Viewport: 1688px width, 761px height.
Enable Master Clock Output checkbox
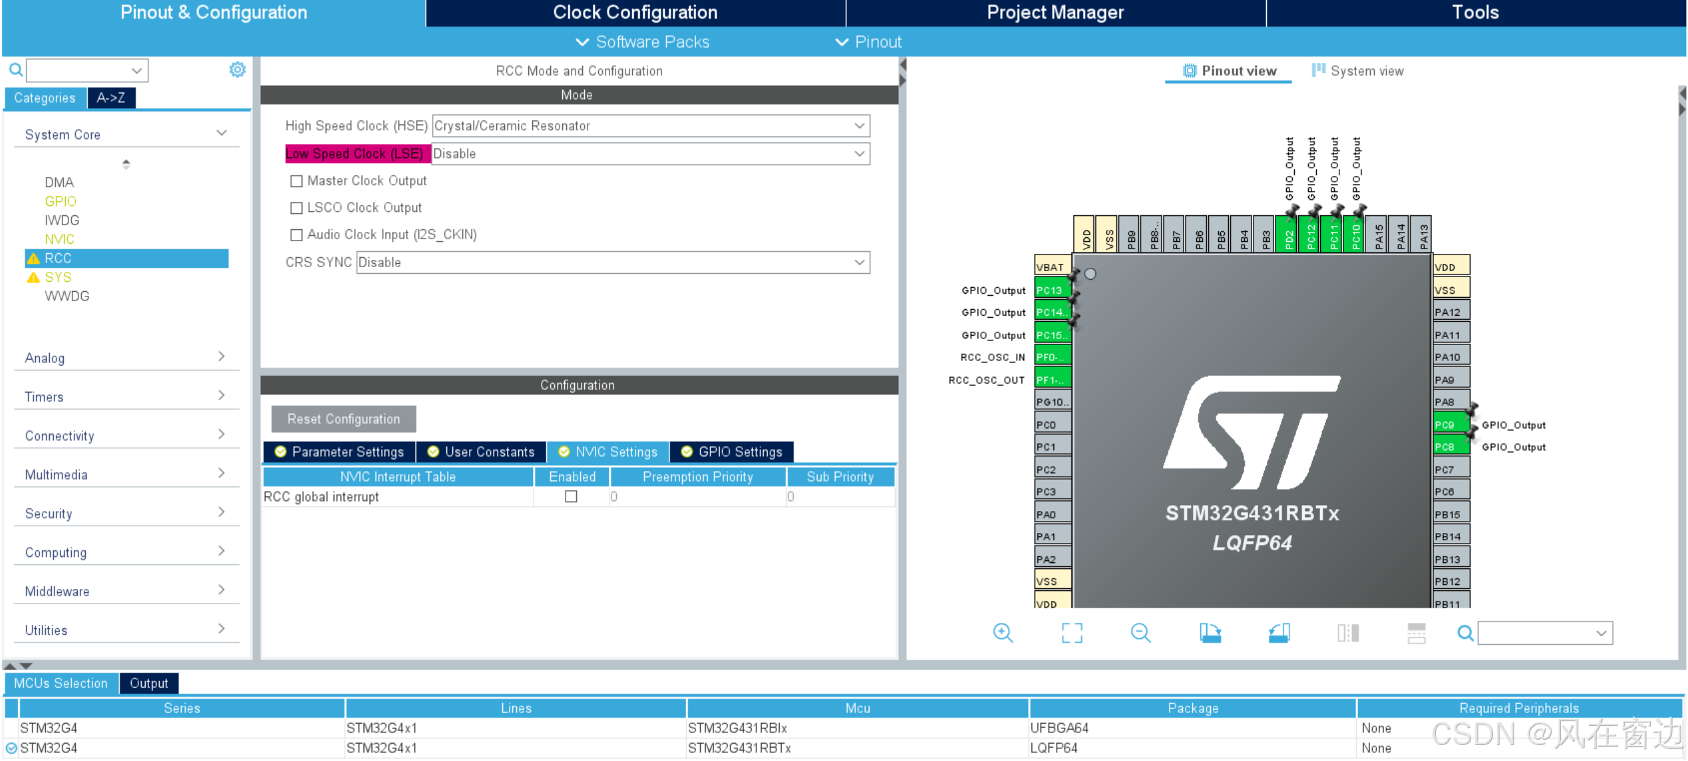pyautogui.click(x=297, y=181)
